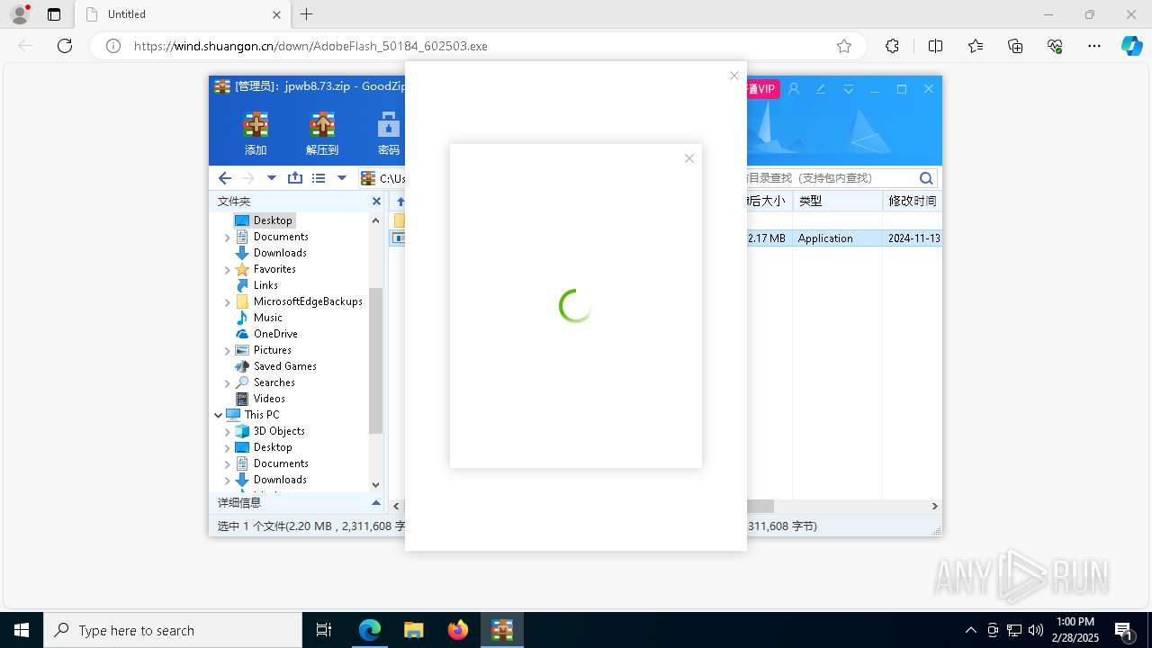
Task: View site information icon in address bar
Action: tap(113, 46)
